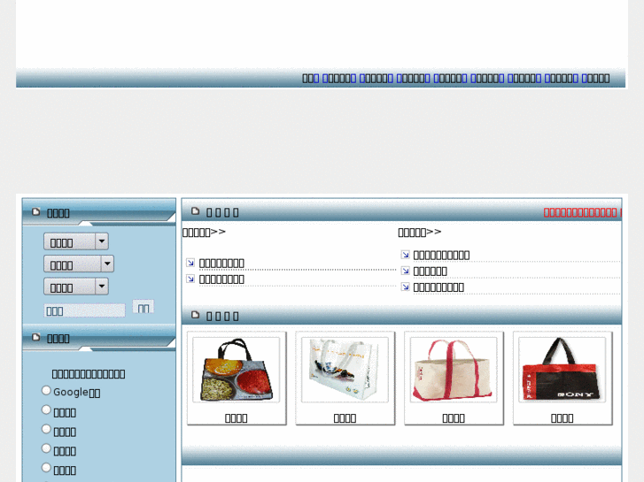Screen dimensions: 644x482
Task: Open the third article link in right column
Action: [x=438, y=287]
